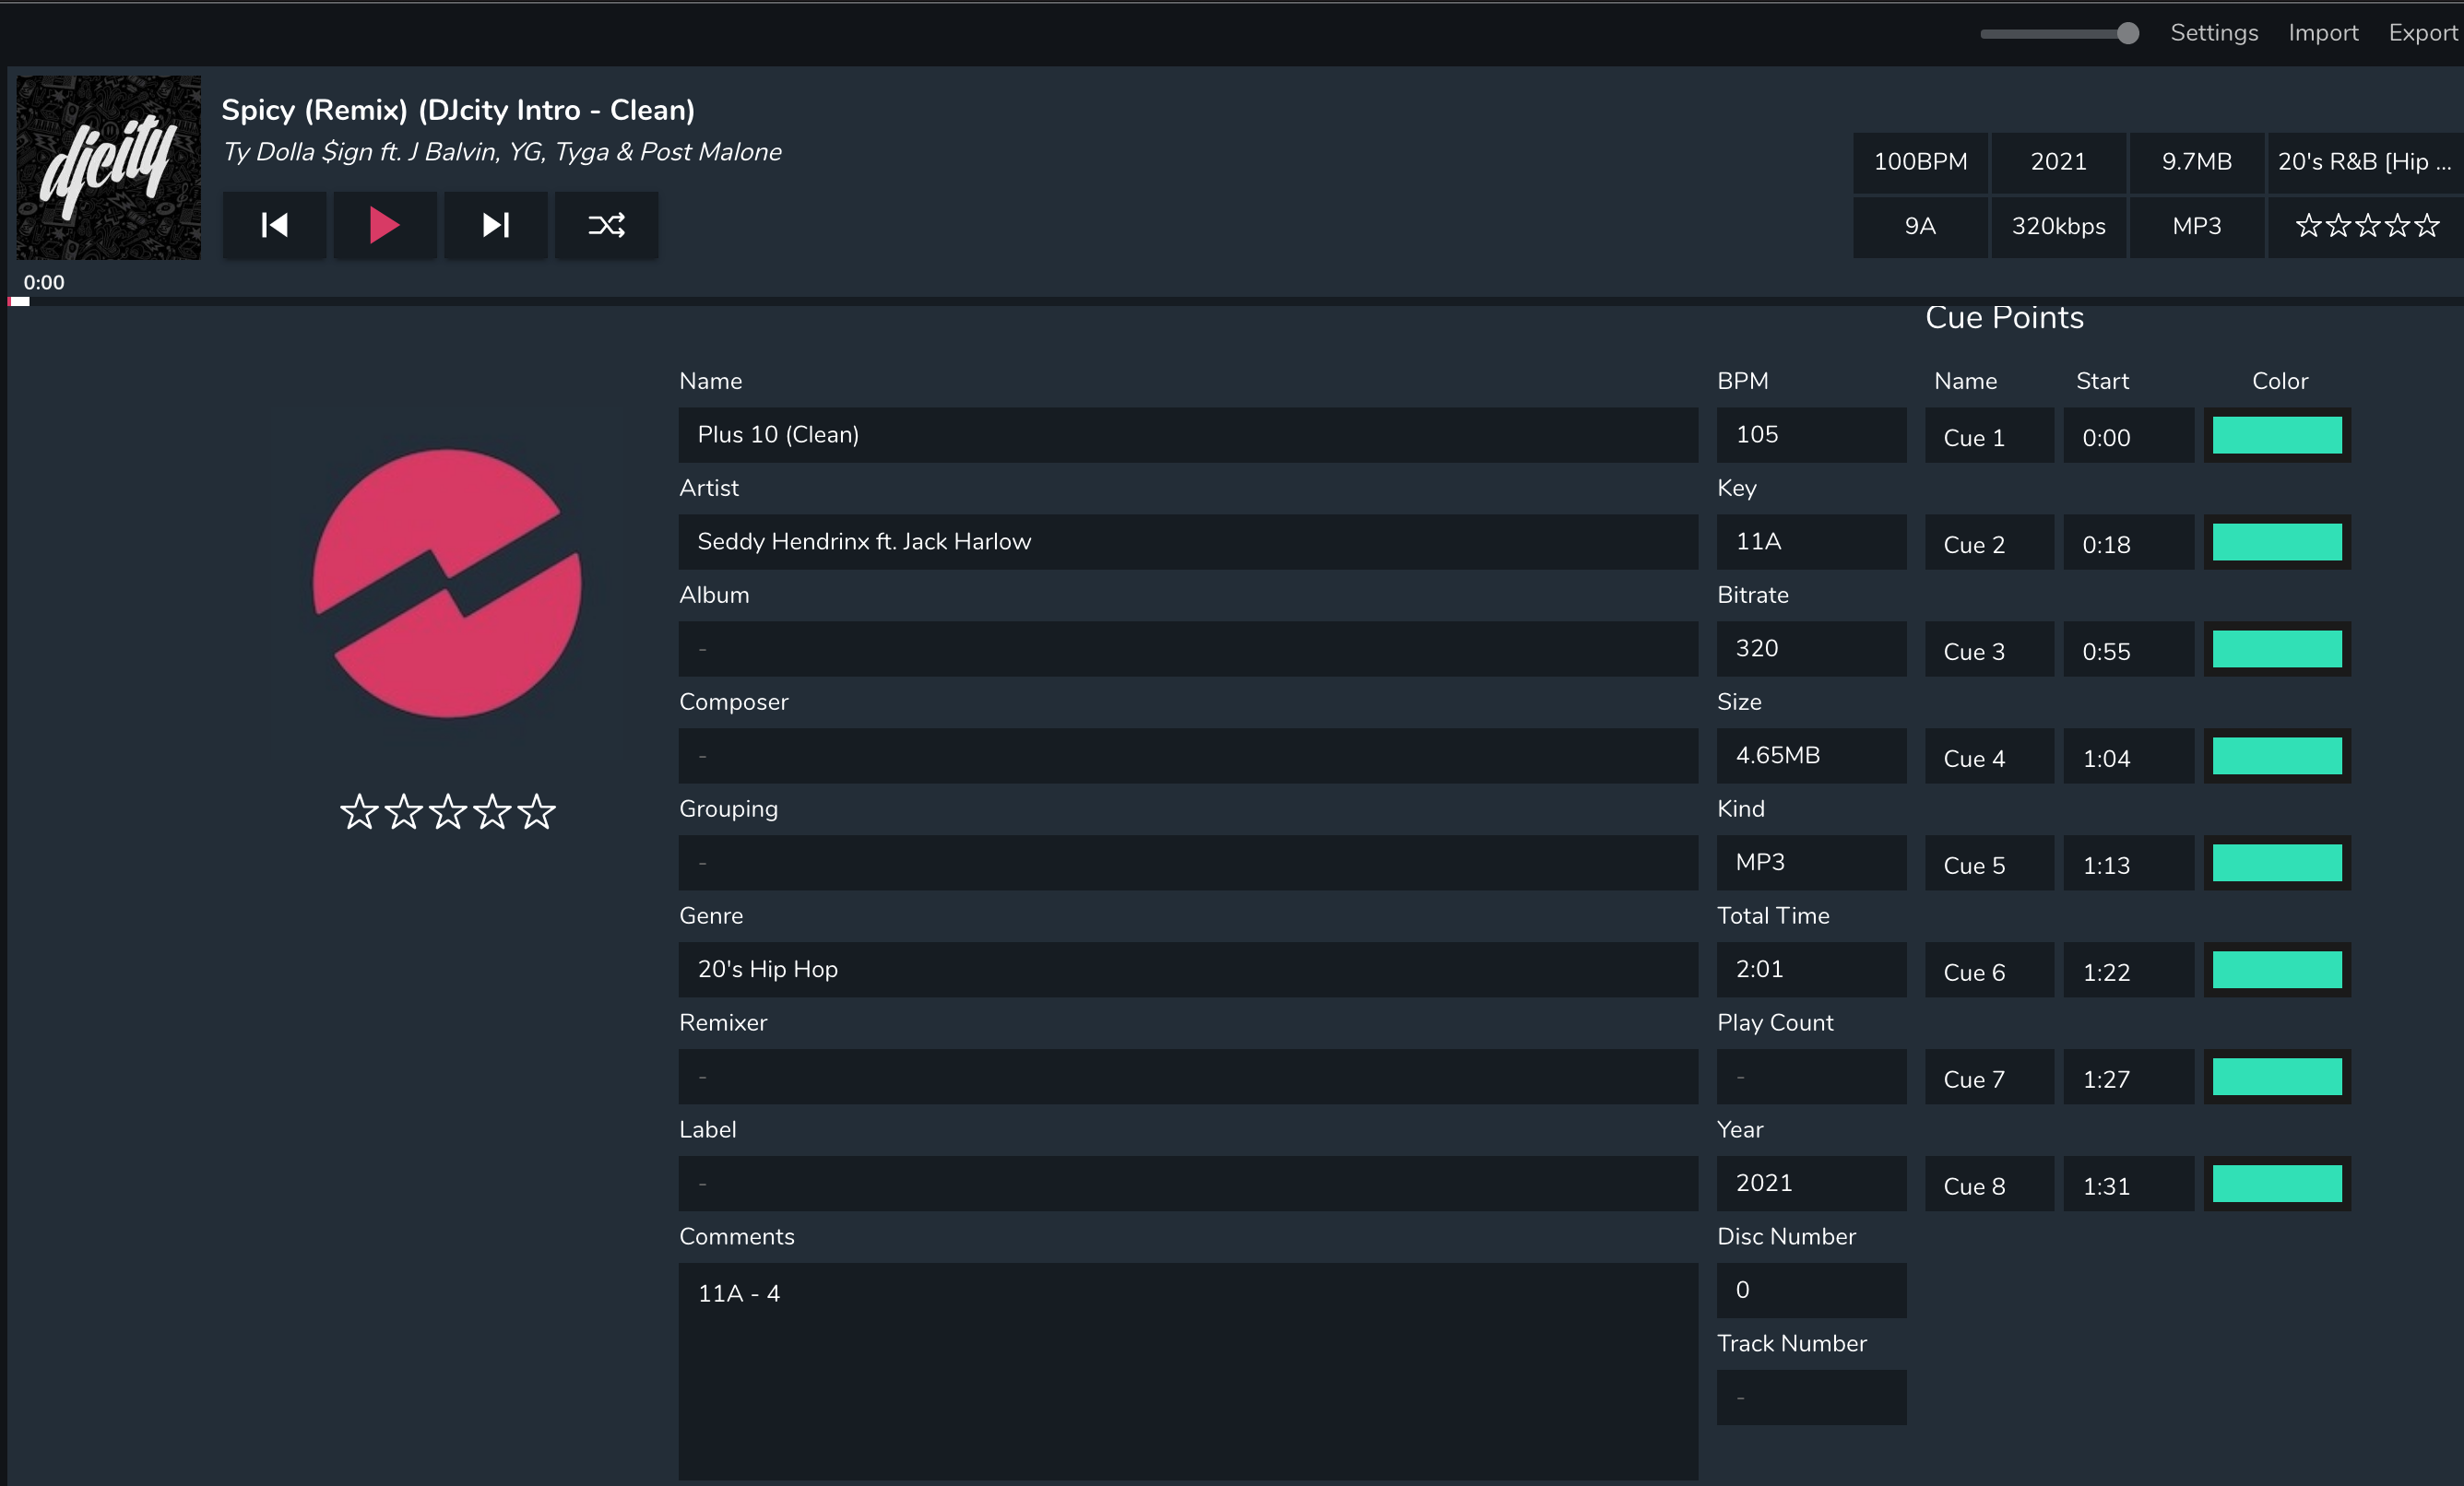The image size is (2464, 1486).
Task: Click the Comments text area
Action: click(x=1187, y=1370)
